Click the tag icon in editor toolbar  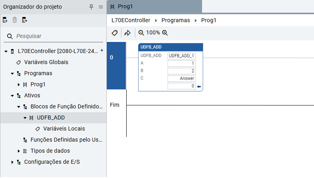(114, 33)
